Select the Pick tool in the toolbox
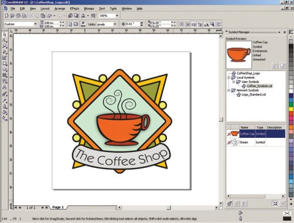This screenshot has width=294, height=223. pos(5,35)
